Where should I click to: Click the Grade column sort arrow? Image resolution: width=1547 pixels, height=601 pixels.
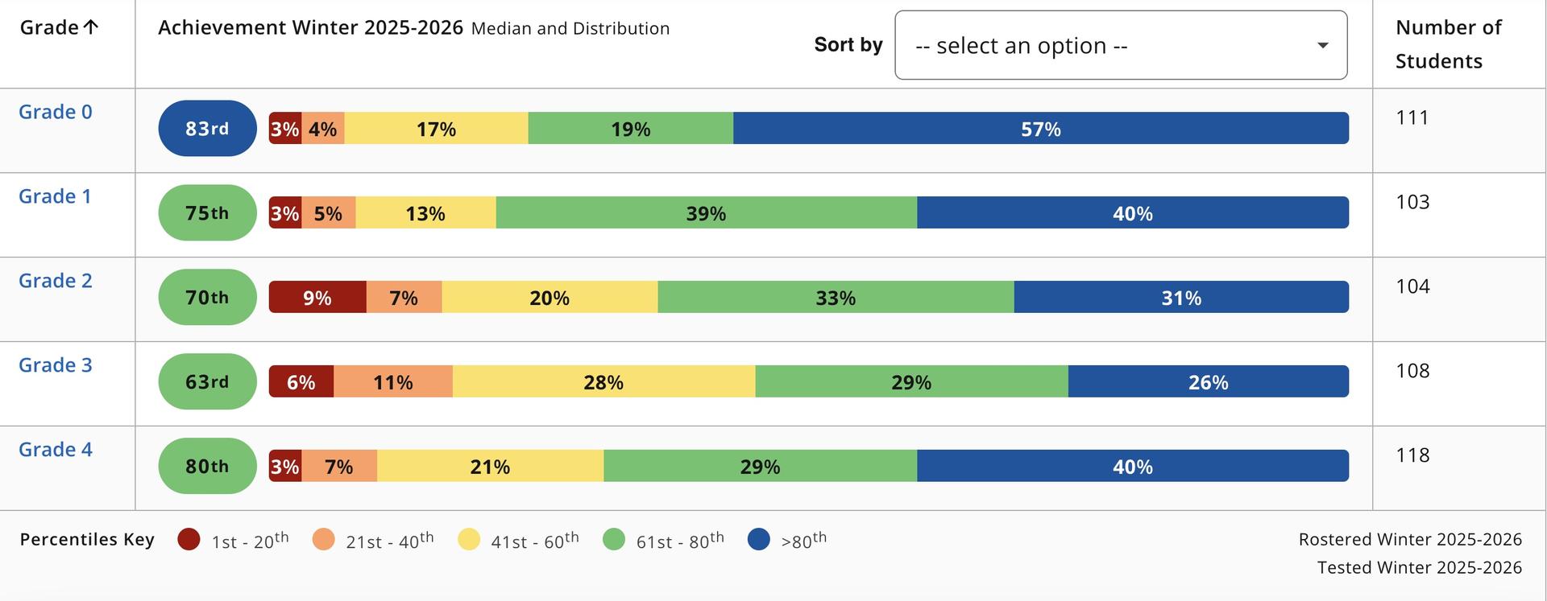click(91, 27)
